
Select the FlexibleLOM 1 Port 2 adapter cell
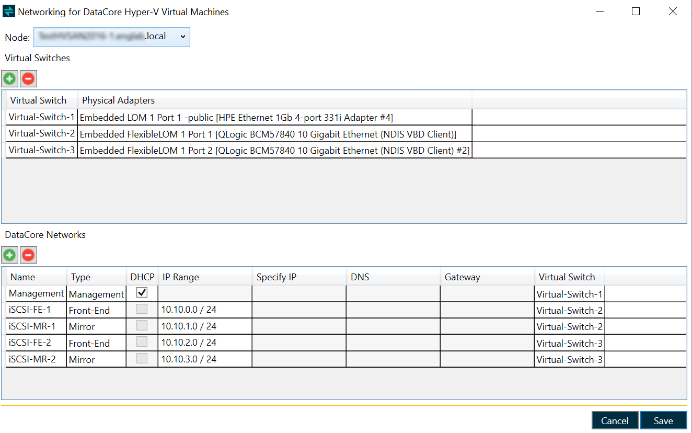tap(275, 150)
